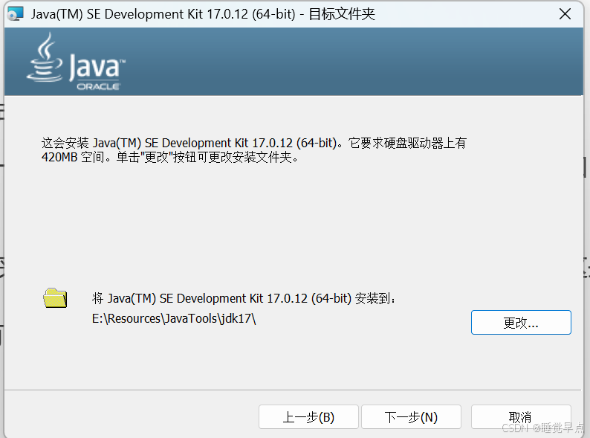Click the Java Oracle logo
Image resolution: width=590 pixels, height=438 pixels.
(77, 61)
